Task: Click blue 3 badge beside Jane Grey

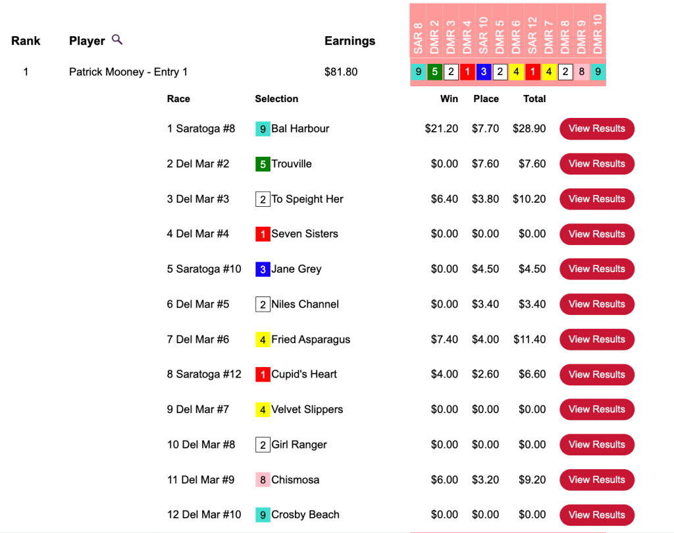Action: pyautogui.click(x=263, y=269)
